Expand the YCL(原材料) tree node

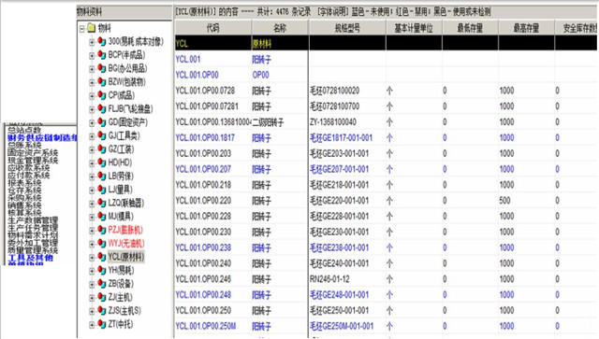[x=92, y=258]
